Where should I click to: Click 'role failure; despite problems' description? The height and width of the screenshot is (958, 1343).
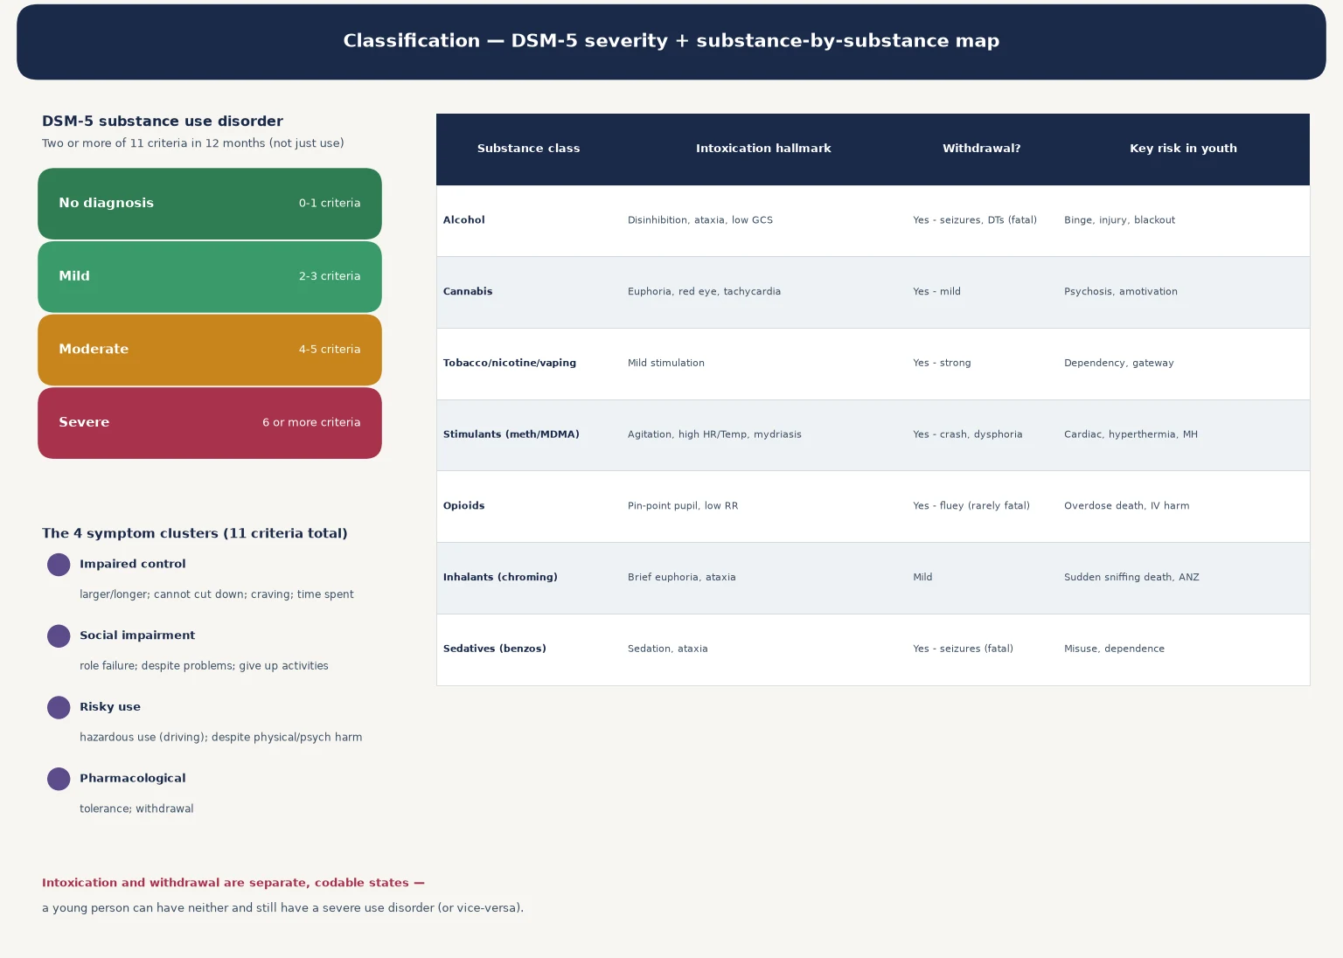click(x=204, y=666)
